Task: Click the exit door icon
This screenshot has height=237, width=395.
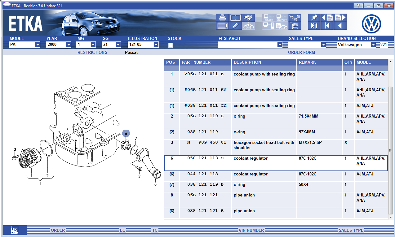Action: 314,26
